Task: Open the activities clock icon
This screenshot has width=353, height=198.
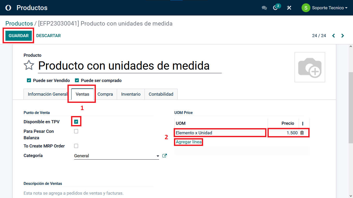Action: [x=275, y=8]
